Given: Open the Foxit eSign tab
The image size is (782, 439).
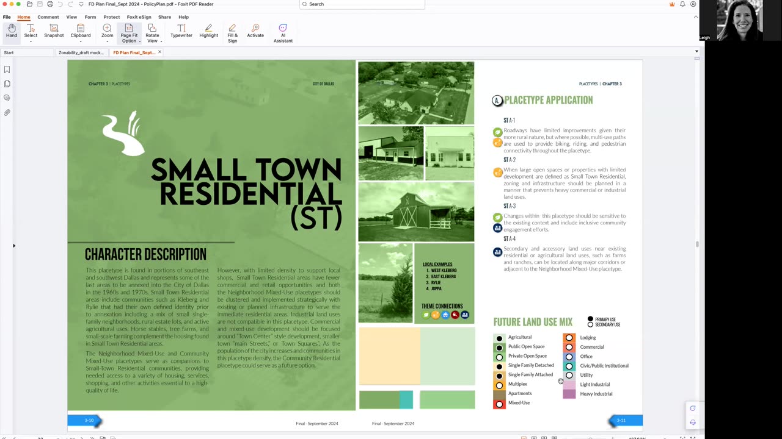Looking at the screenshot, I should [139, 17].
